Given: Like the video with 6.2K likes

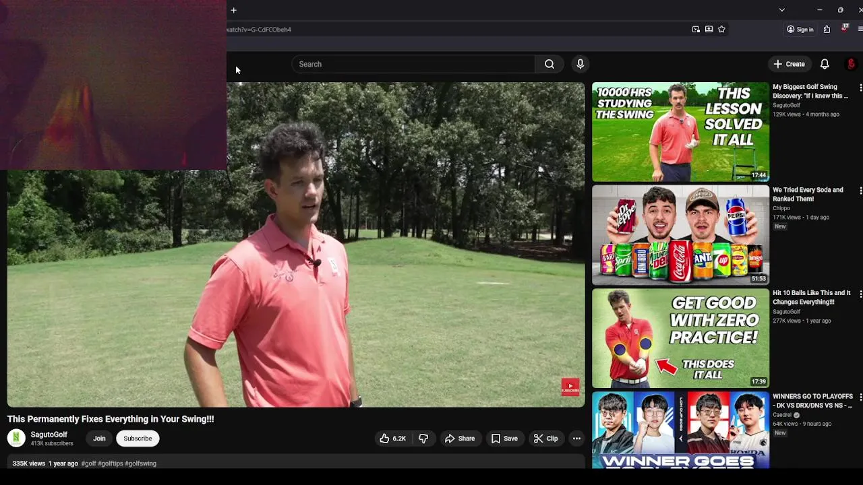Looking at the screenshot, I should (x=392, y=439).
